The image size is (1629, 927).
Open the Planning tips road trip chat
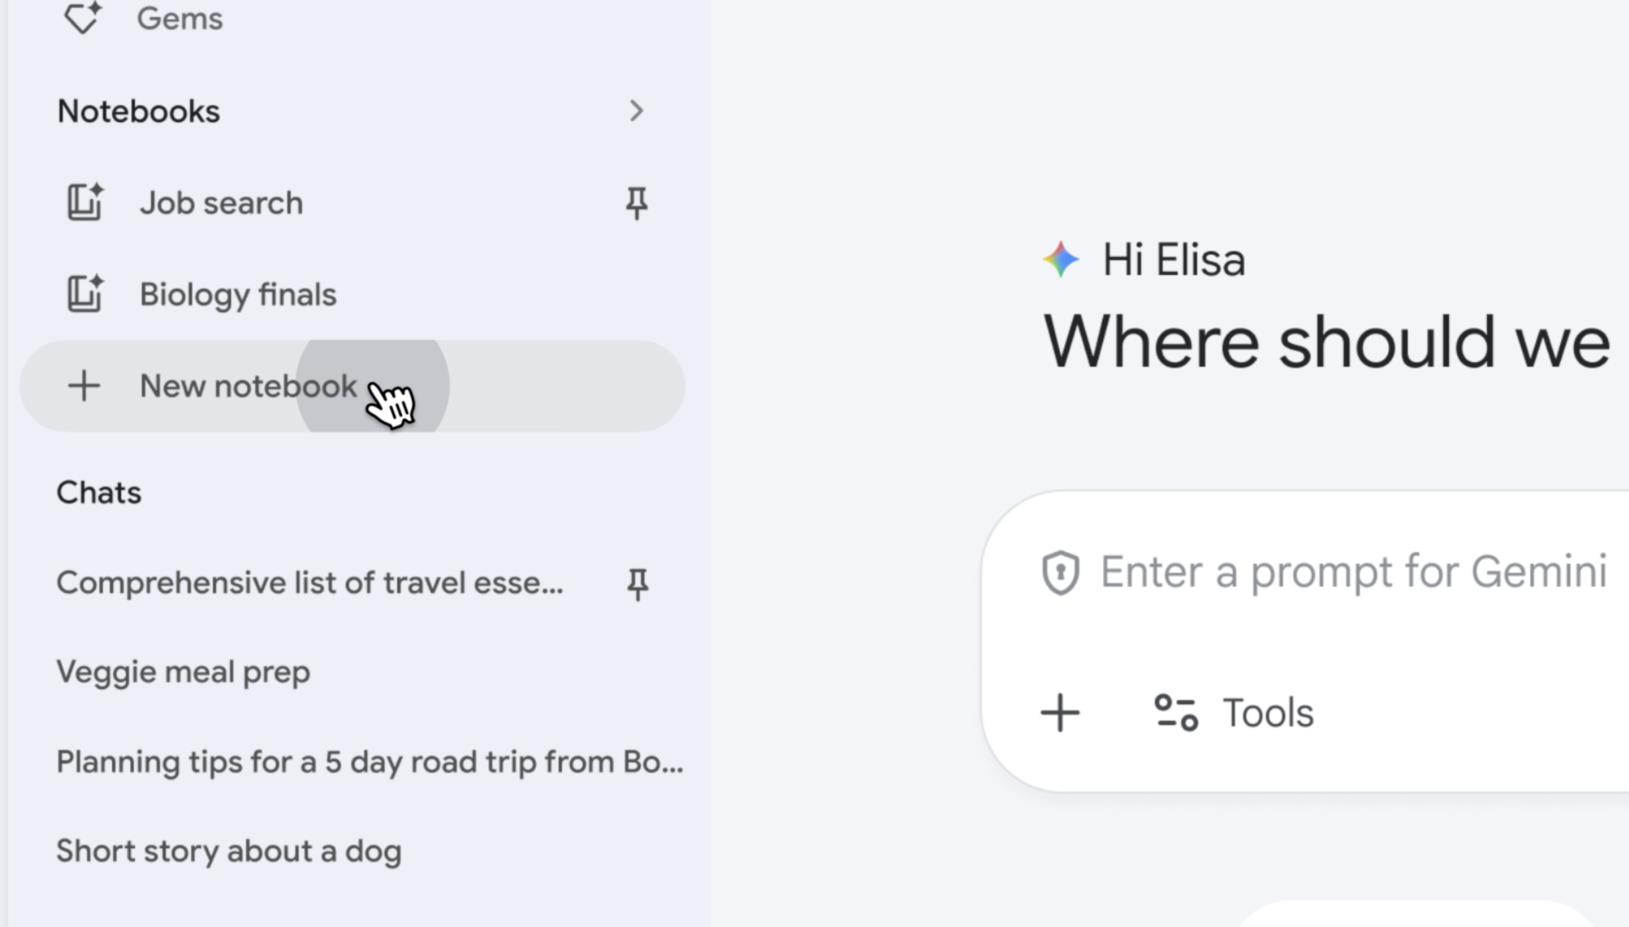point(369,762)
